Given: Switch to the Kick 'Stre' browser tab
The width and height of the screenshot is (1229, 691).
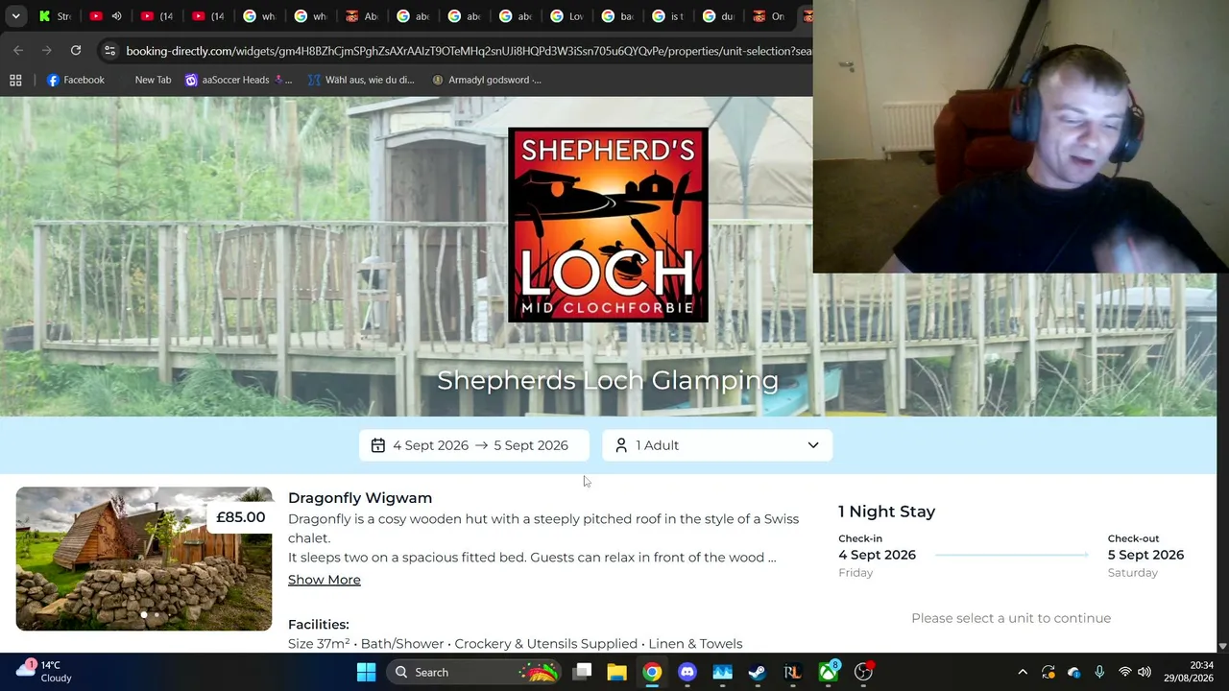Looking at the screenshot, I should 56,16.
